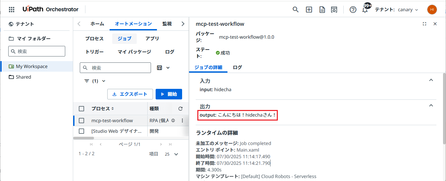Collapse the 入力 section
446x181 pixels.
click(x=431, y=80)
